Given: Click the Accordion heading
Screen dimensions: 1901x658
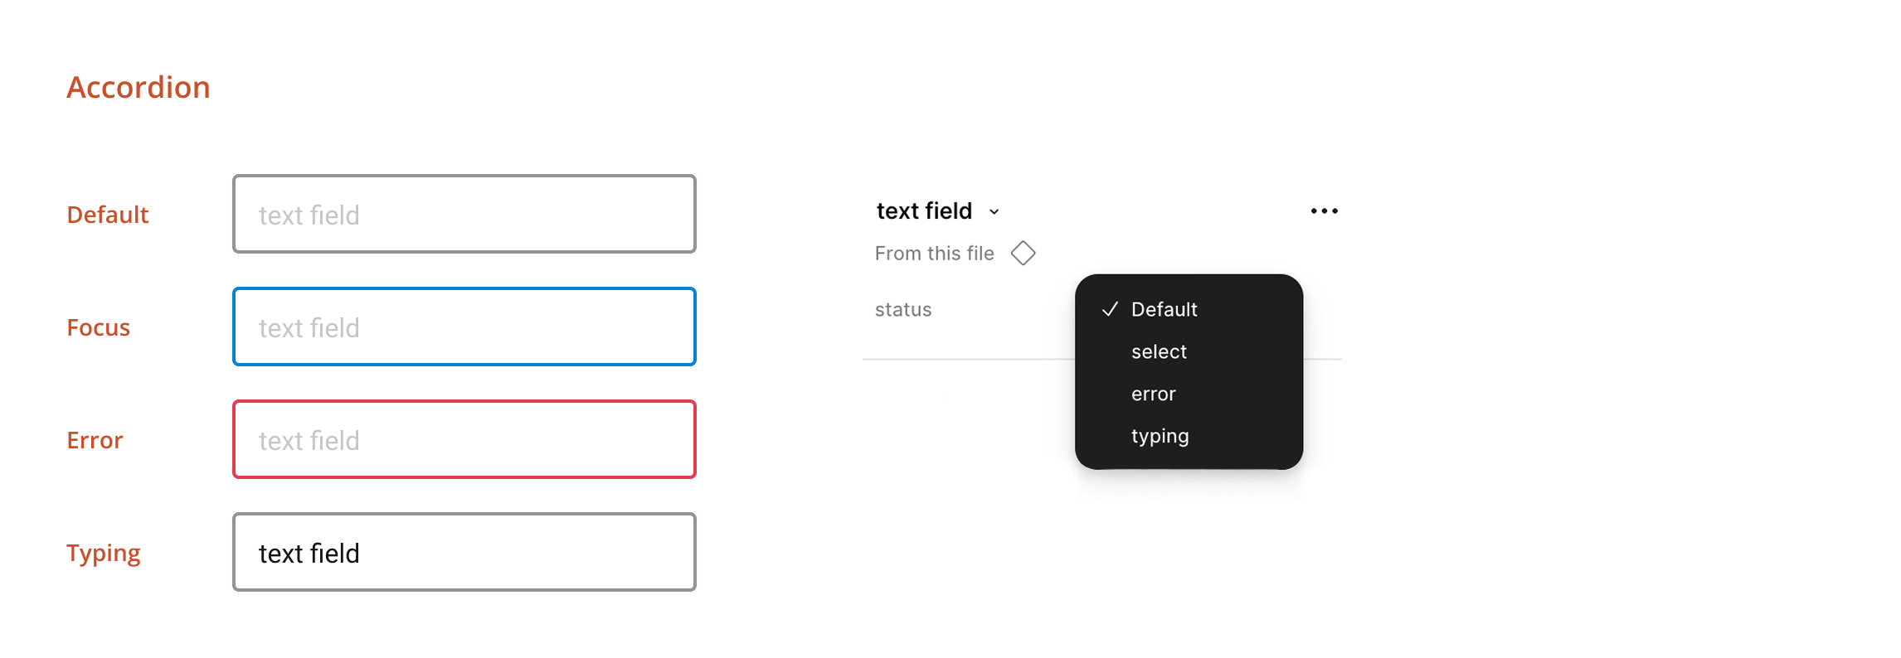Looking at the screenshot, I should point(138,86).
